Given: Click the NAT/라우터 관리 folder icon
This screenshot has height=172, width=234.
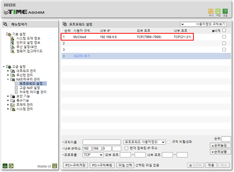Looking at the screenshot, I should pos(13,80).
